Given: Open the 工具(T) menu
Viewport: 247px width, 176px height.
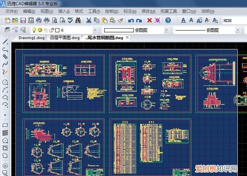Looking at the screenshot, I should click(94, 11).
